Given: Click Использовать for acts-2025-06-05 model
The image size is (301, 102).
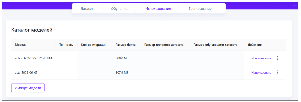Looking at the screenshot, I should tap(261, 73).
